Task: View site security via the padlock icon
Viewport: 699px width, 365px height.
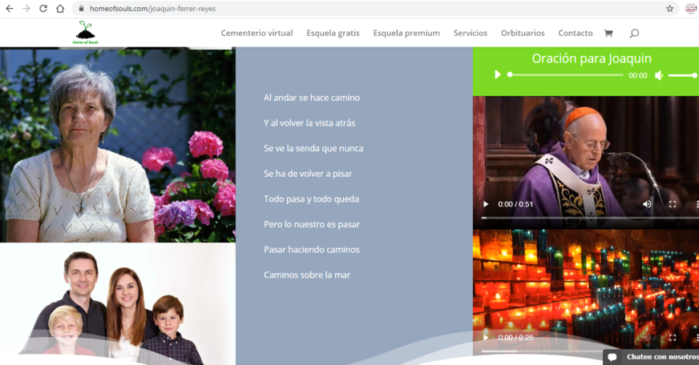Action: (81, 9)
